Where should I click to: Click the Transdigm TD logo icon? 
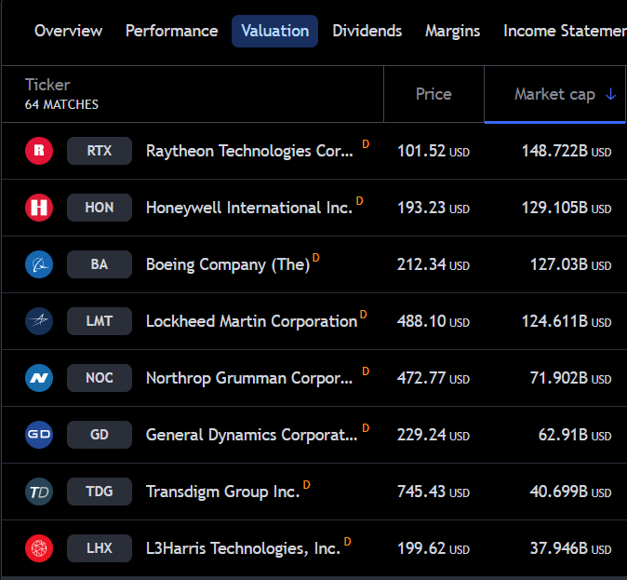(39, 492)
